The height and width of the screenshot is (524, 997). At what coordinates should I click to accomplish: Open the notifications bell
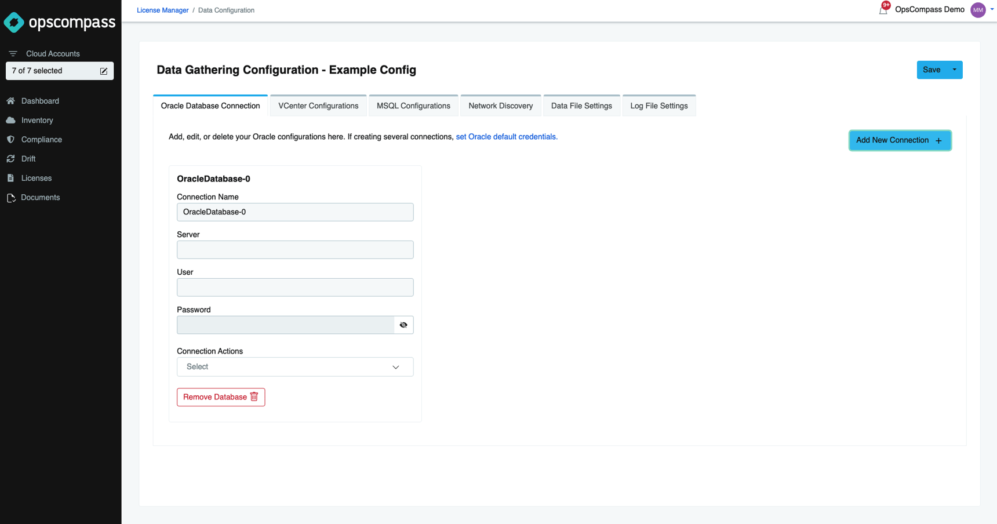point(883,9)
